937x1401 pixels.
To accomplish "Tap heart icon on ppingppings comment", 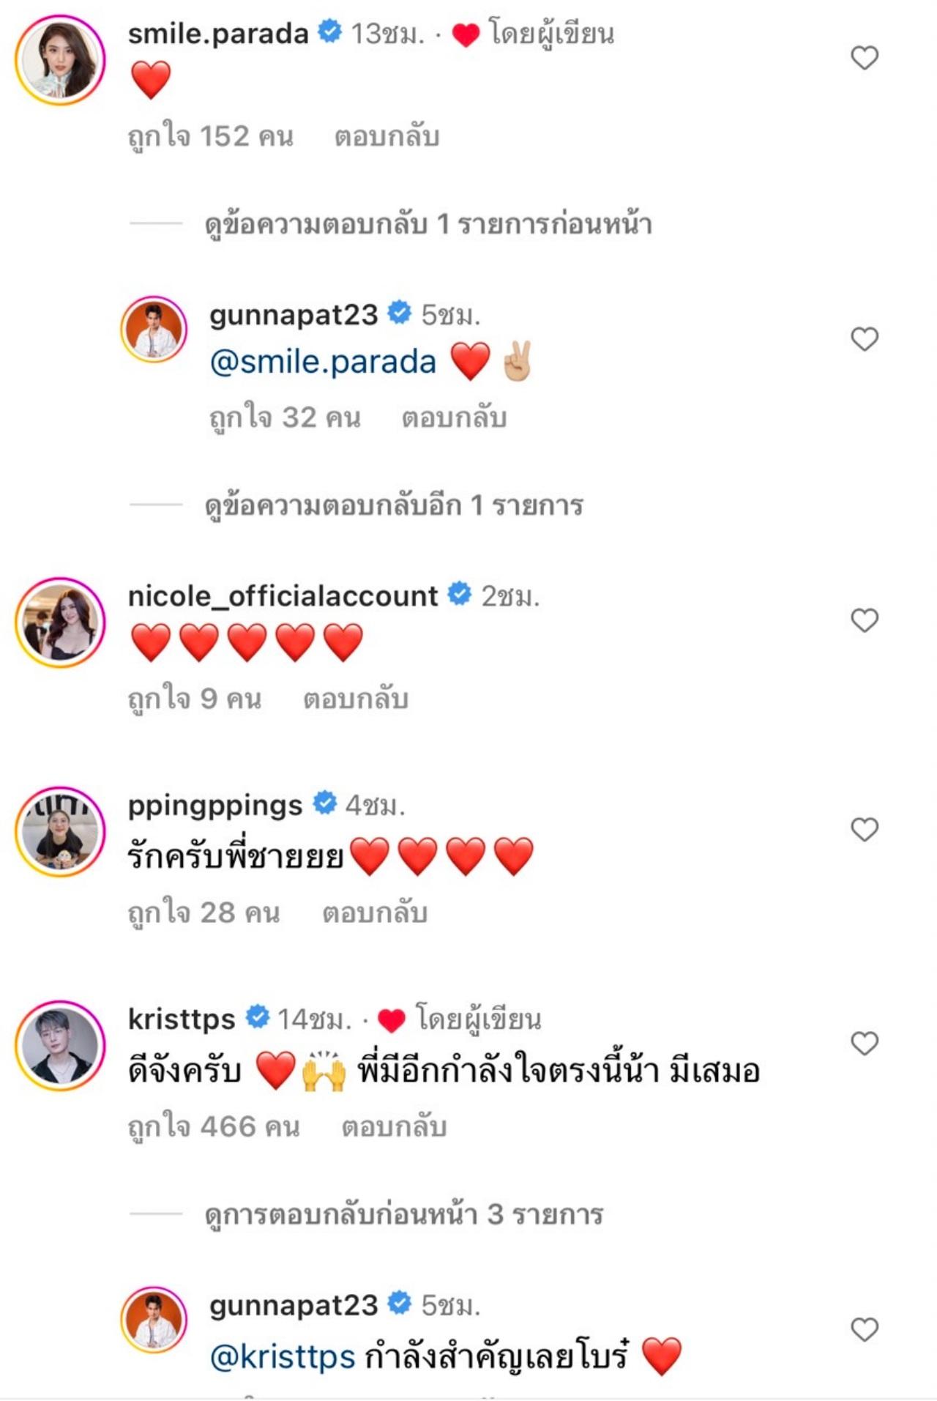I will click(865, 829).
